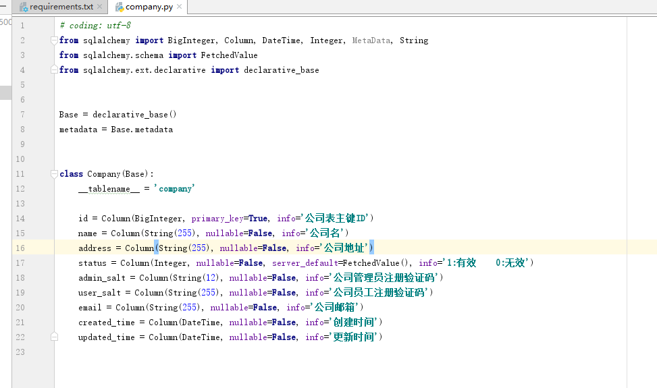Click the 'company' string literal on line 12
The height and width of the screenshot is (388, 657).
(174, 189)
